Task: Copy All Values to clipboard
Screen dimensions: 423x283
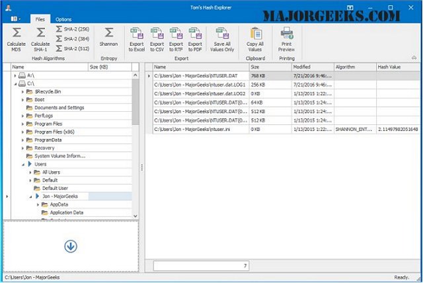Action: click(255, 40)
